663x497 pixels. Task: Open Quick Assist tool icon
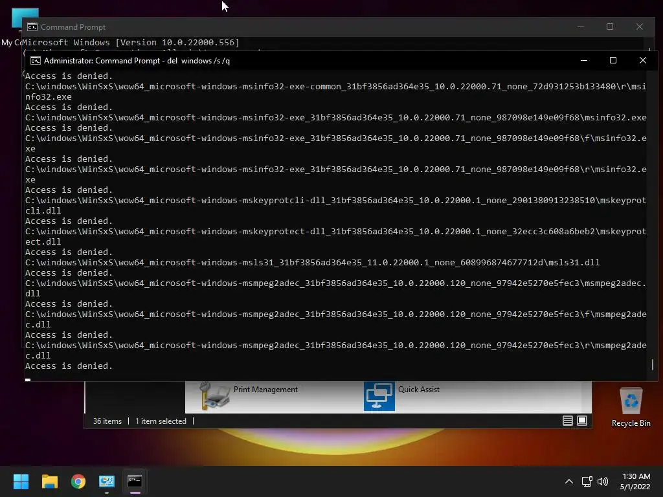[379, 397]
